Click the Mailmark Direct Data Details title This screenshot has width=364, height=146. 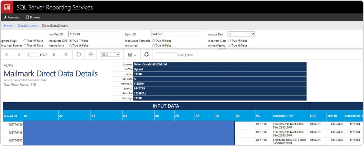(x=51, y=74)
